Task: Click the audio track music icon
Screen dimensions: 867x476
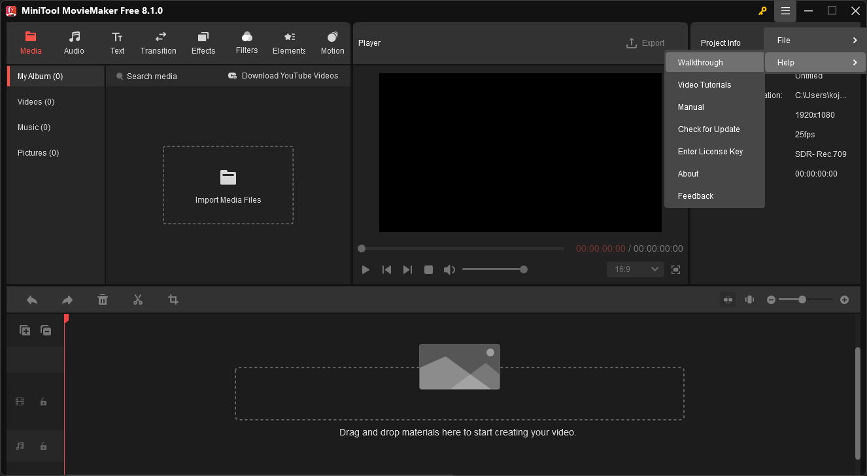Action: tap(20, 446)
